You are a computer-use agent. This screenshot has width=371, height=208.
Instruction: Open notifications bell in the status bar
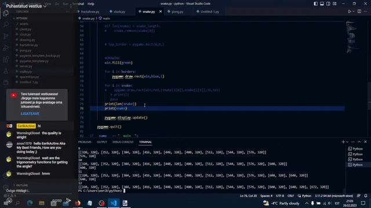[x=366, y=196]
